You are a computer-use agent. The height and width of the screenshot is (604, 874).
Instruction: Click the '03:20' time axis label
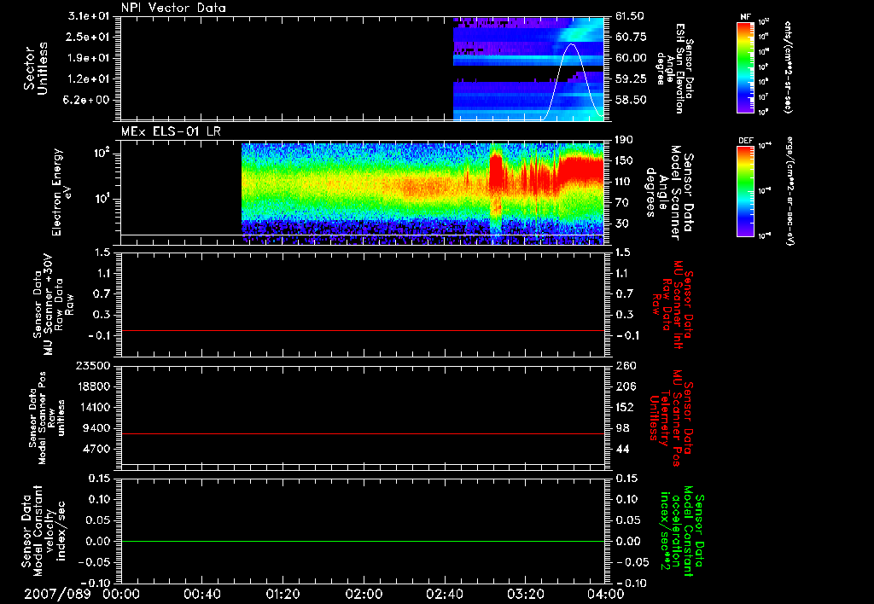point(525,594)
